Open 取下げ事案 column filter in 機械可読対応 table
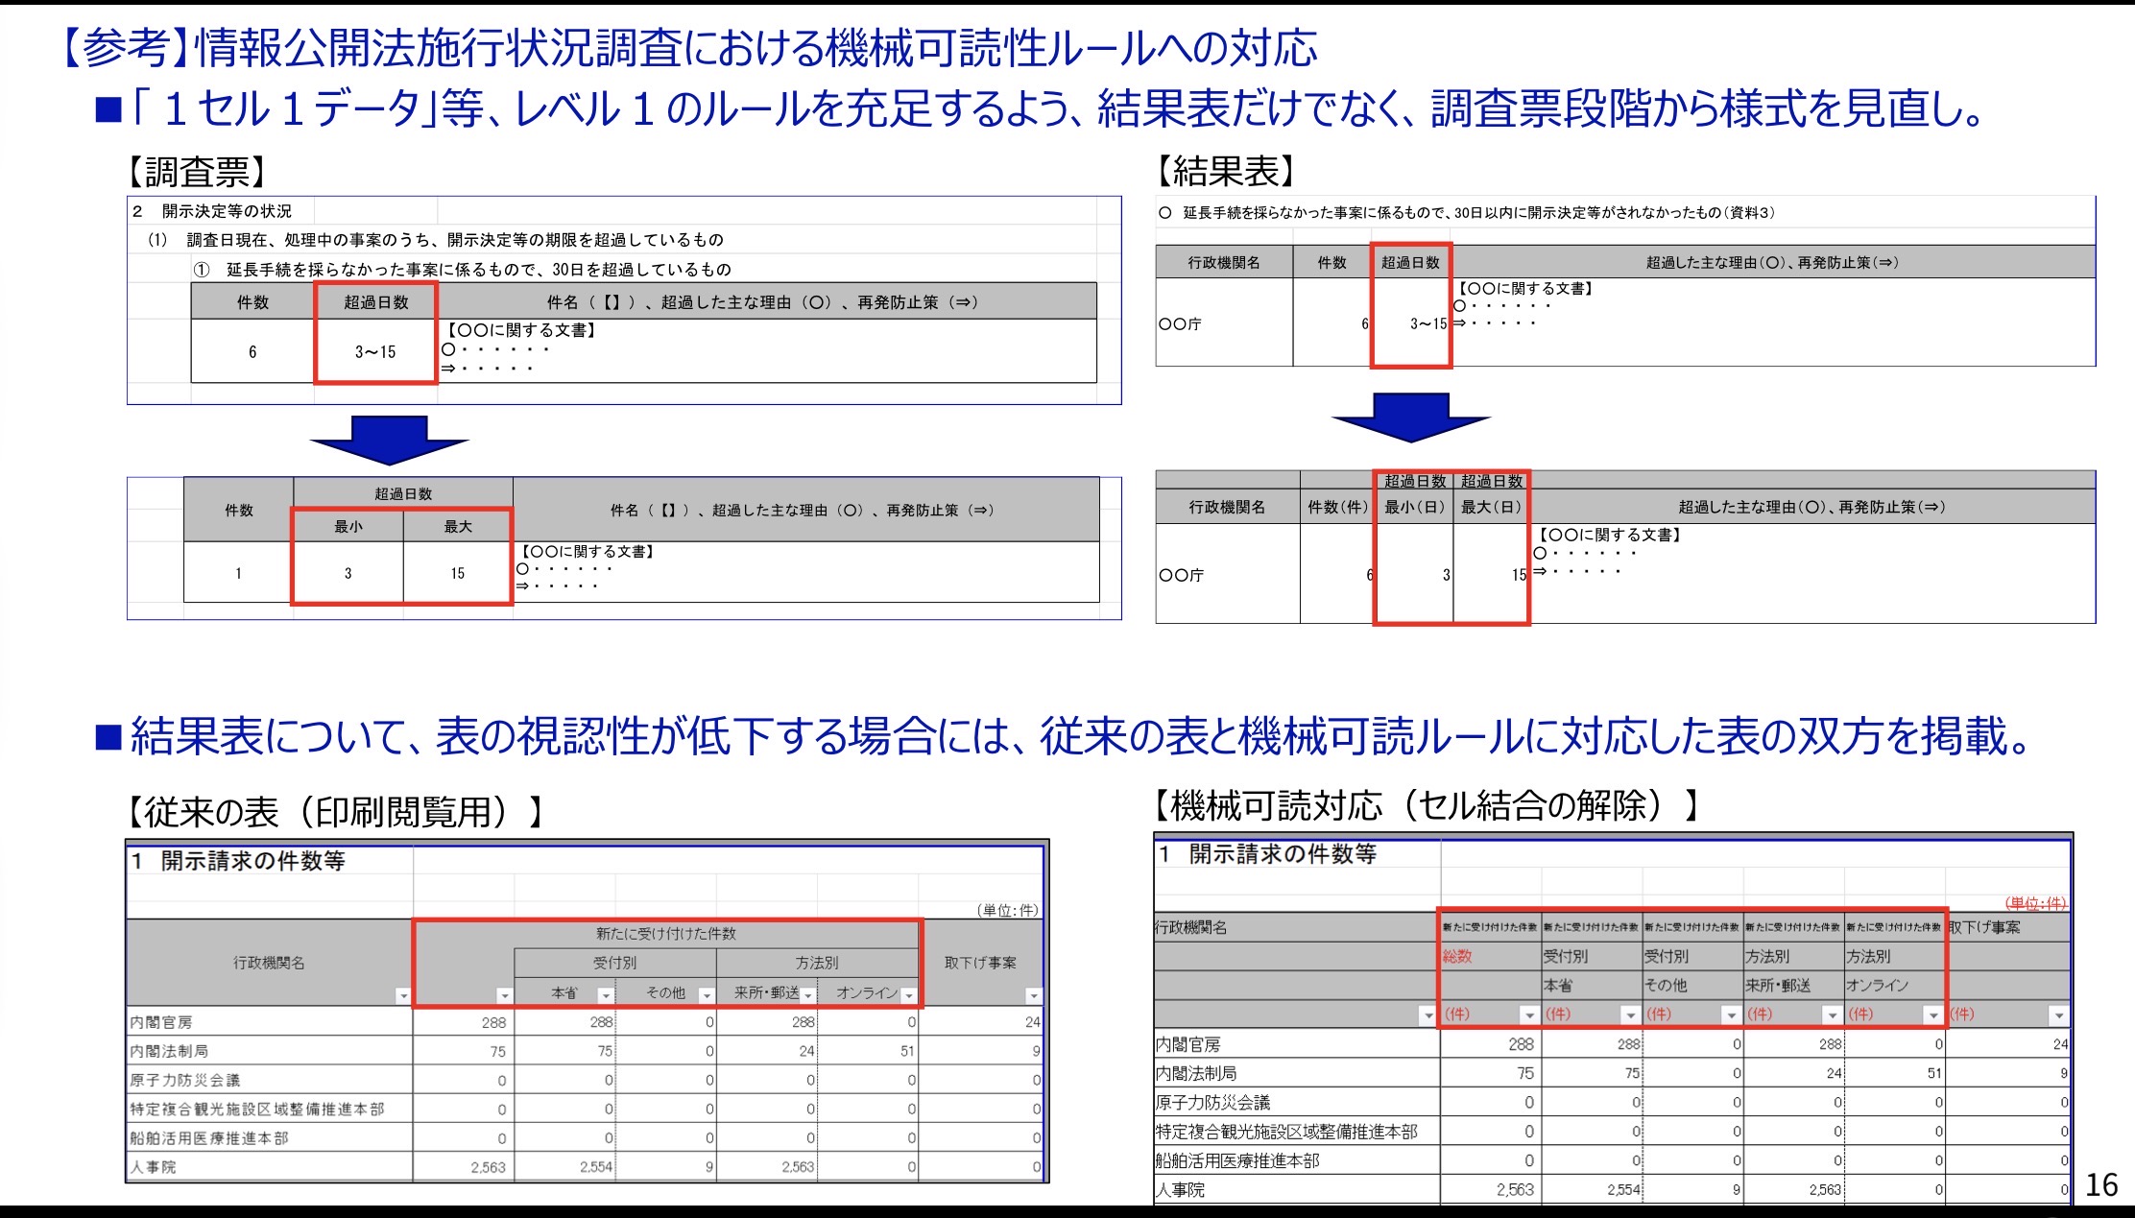 [2058, 1015]
